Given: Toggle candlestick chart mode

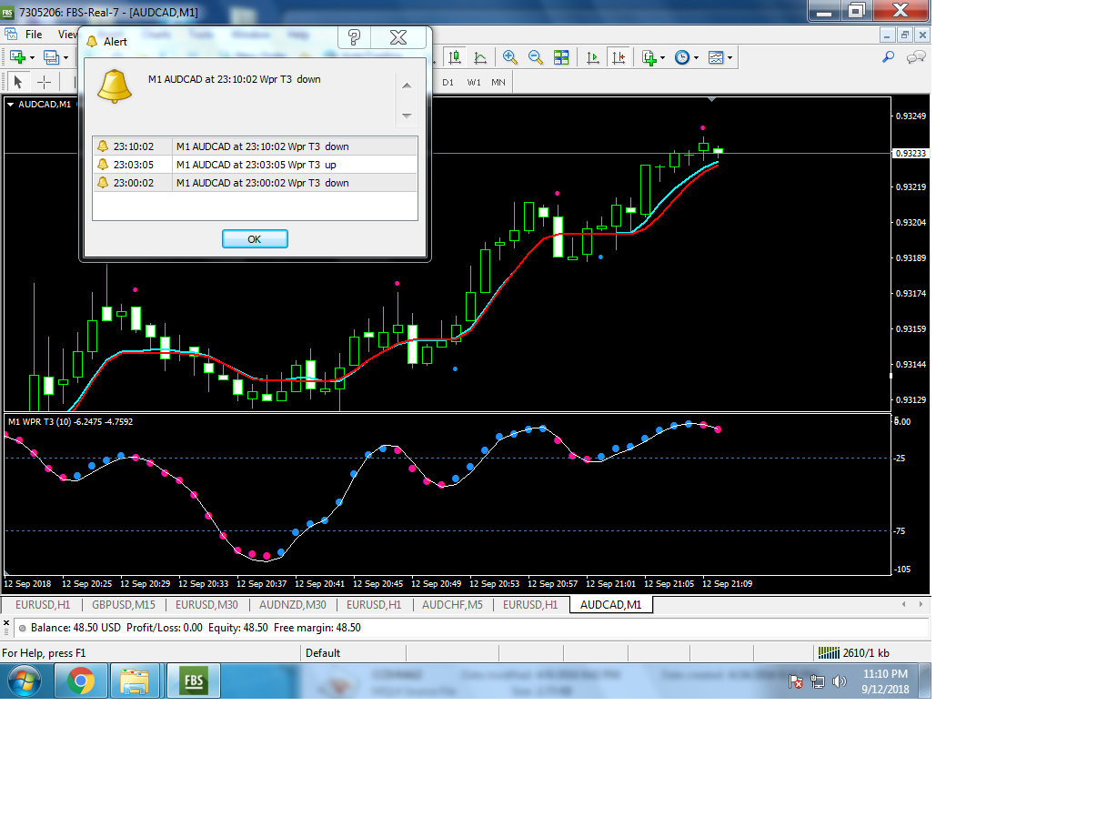Looking at the screenshot, I should click(x=456, y=57).
